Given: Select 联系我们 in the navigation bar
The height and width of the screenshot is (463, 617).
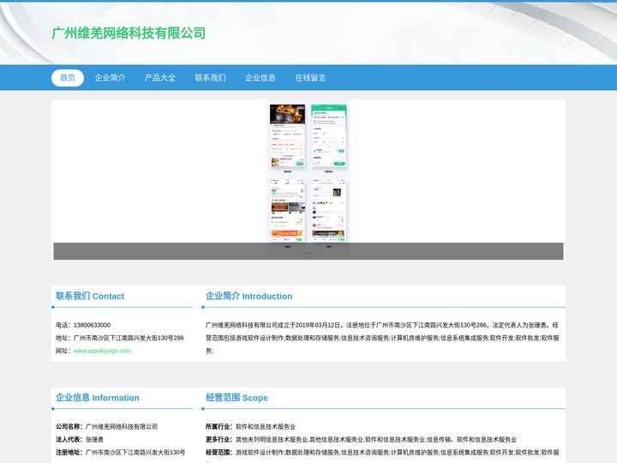Looking at the screenshot, I should 210,77.
